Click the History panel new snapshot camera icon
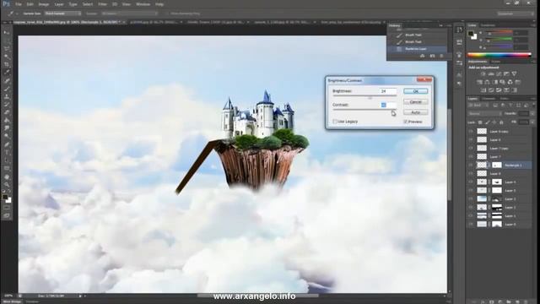Viewport: 540px width, 304px height. pos(432,56)
